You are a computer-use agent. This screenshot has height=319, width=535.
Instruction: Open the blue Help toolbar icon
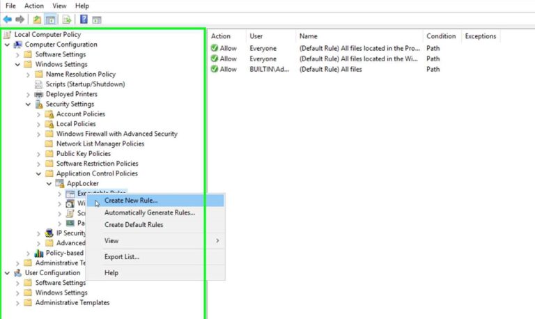click(84, 20)
